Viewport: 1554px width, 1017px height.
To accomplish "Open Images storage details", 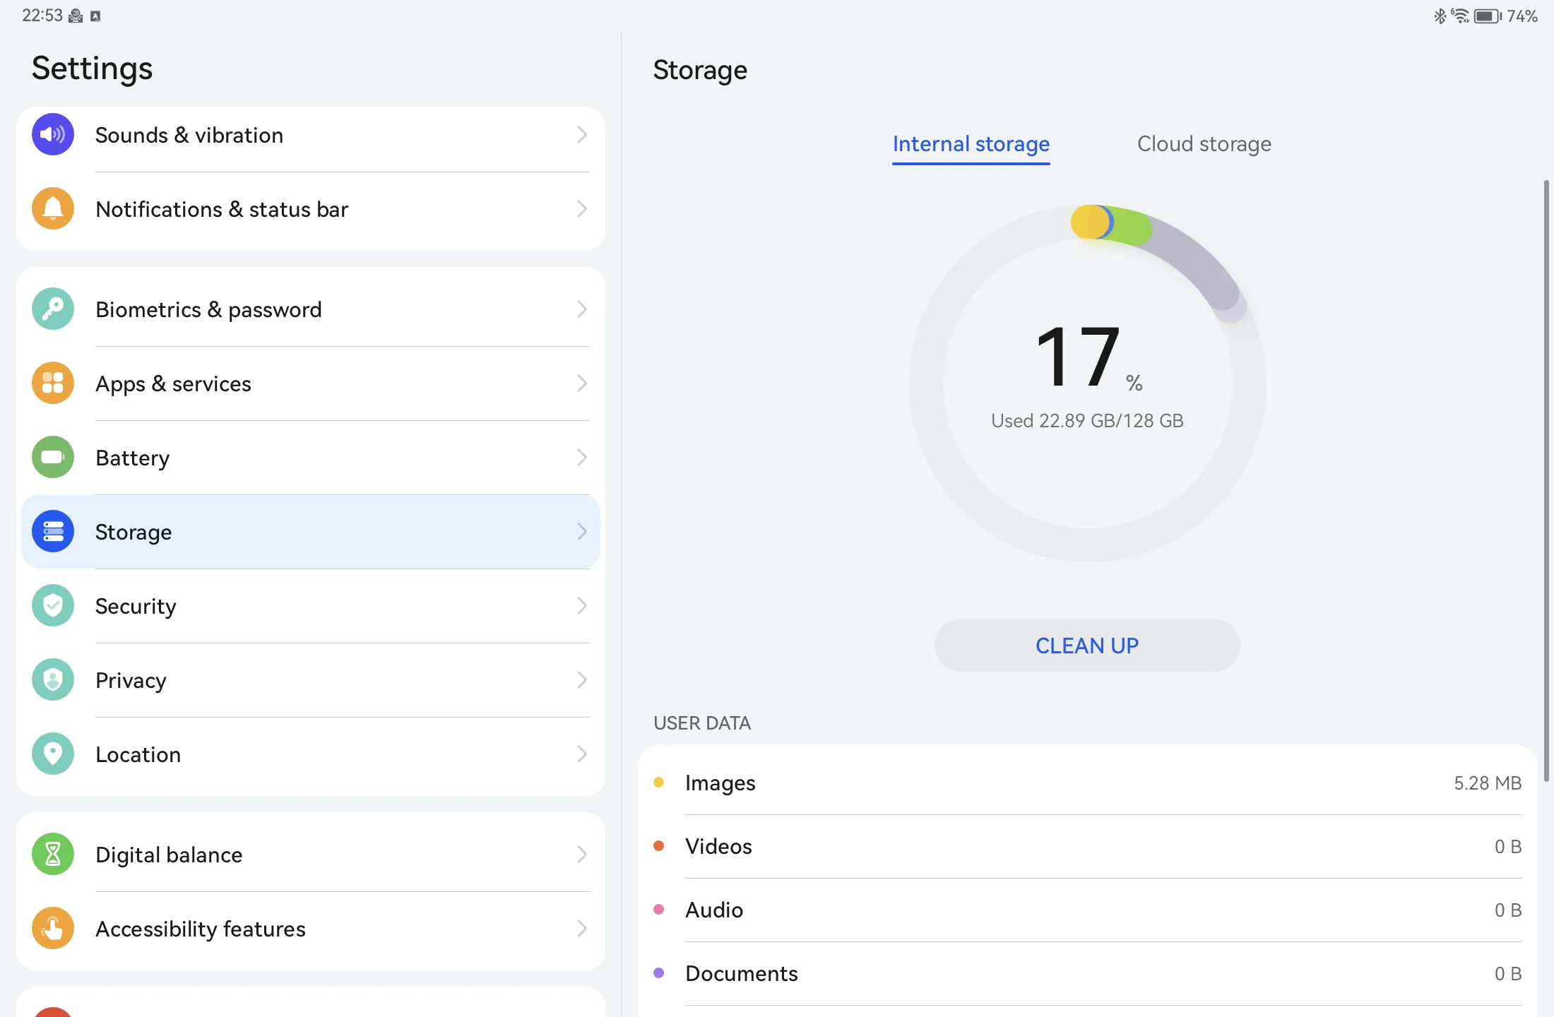I will tap(1088, 783).
